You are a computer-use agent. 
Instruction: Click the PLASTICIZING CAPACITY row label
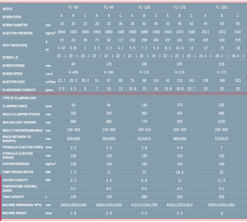(19, 90)
